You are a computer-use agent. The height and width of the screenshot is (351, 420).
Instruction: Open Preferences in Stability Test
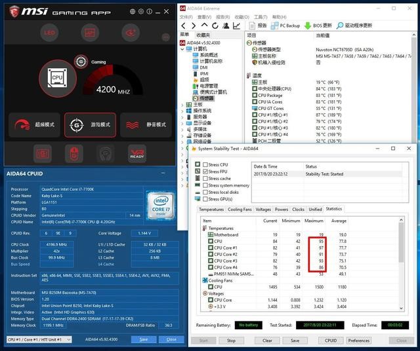pyautogui.click(x=359, y=341)
